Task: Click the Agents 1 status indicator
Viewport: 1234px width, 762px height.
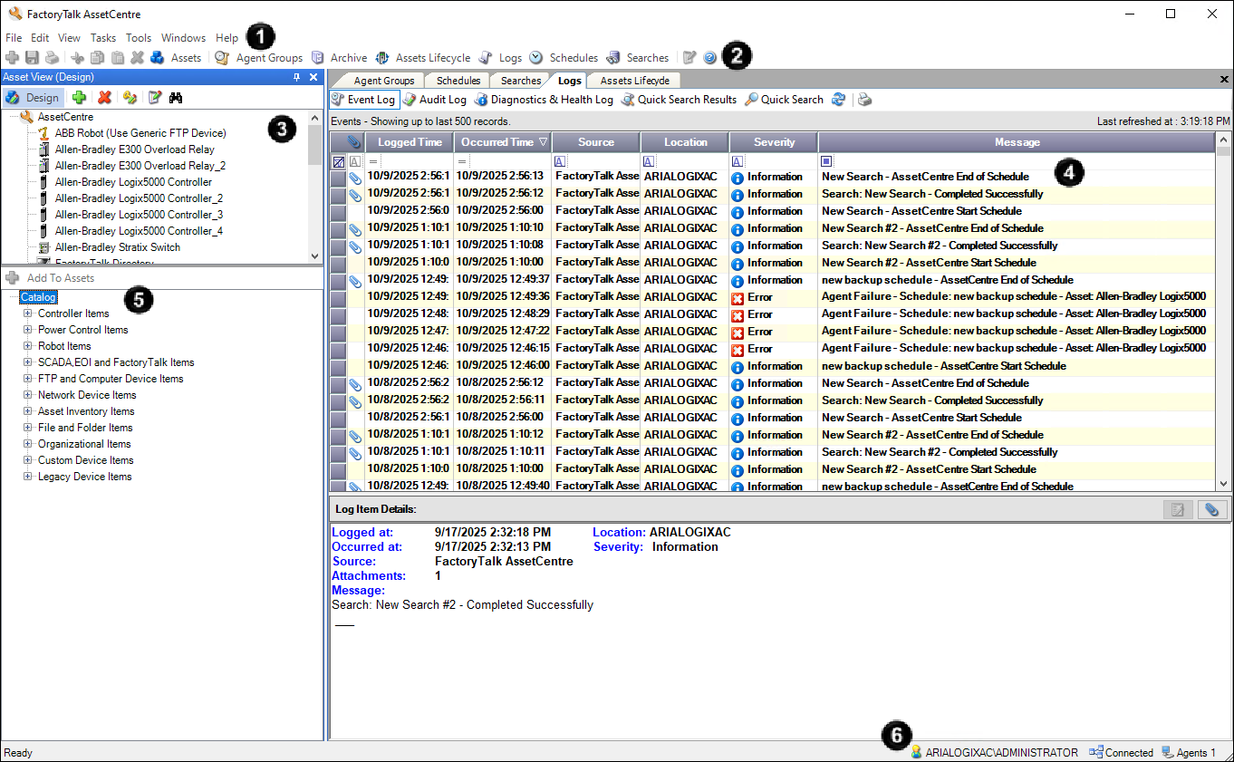Action: tap(1189, 753)
